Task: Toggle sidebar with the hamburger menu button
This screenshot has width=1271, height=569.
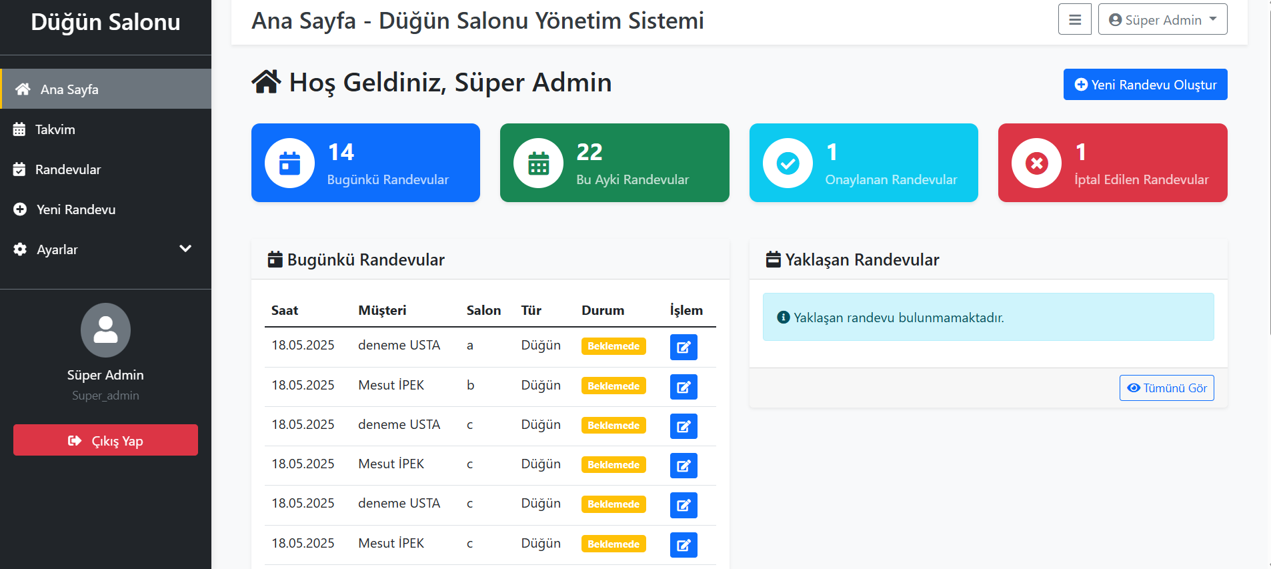Action: click(x=1074, y=19)
